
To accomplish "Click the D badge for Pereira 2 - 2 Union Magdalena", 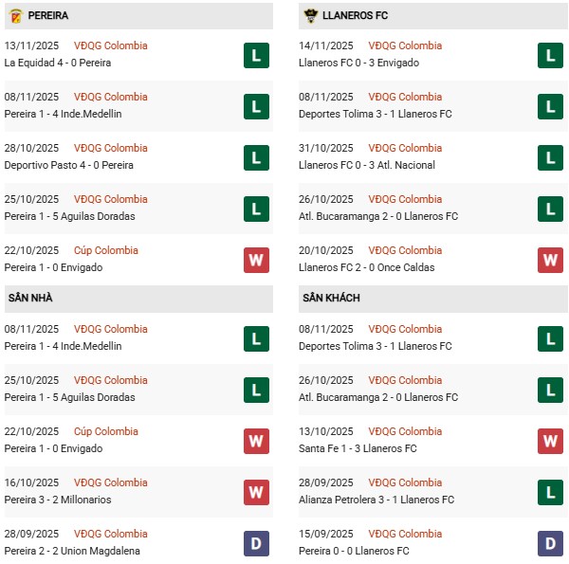I will tap(256, 543).
